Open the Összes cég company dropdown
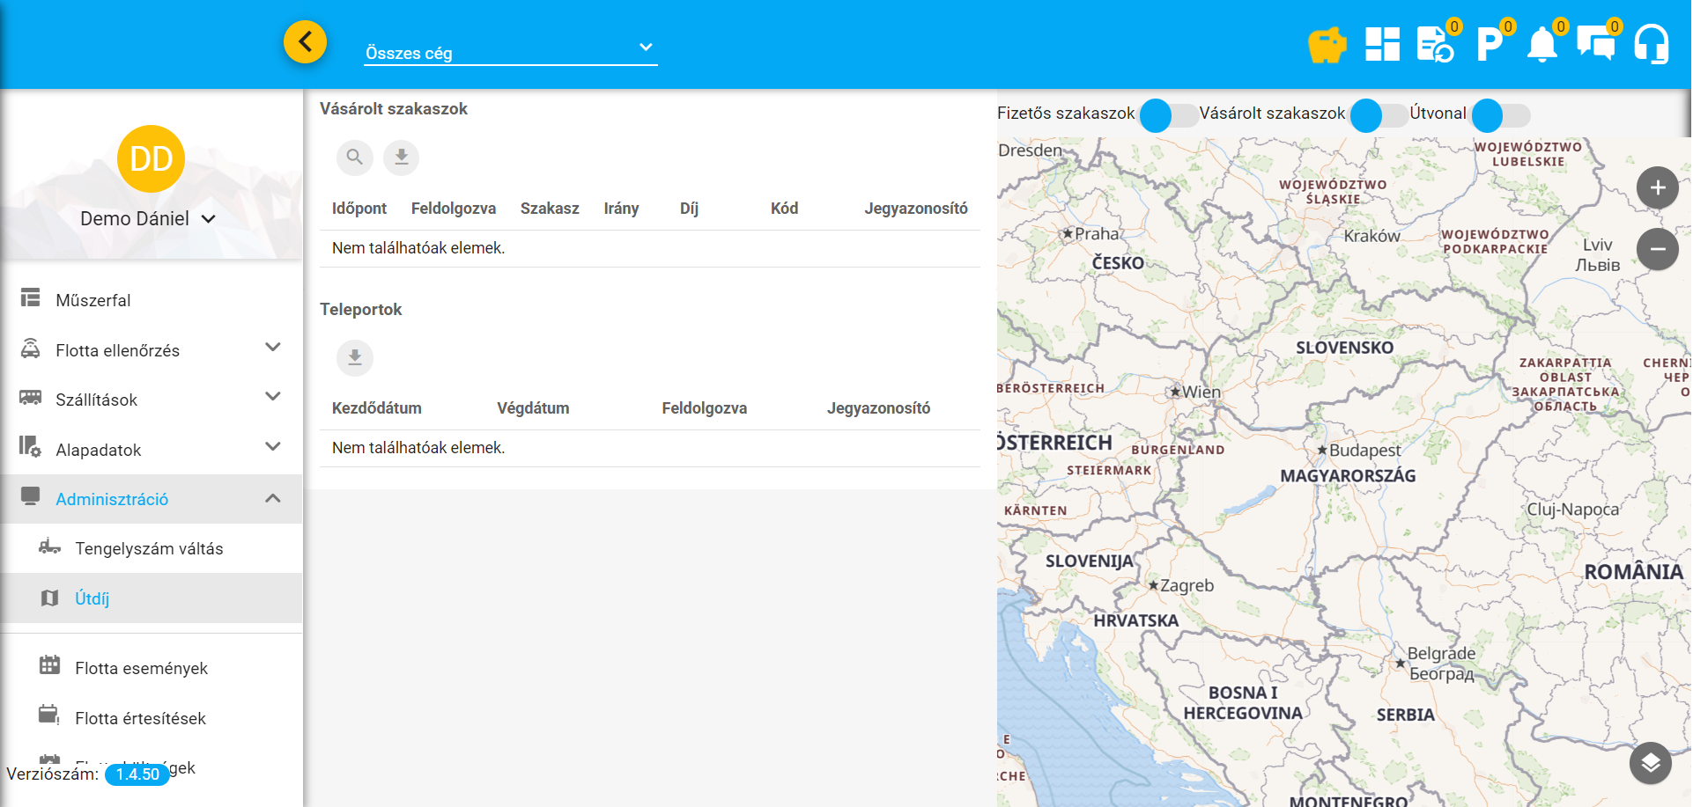Screen dimensions: 1693x807 pos(511,52)
